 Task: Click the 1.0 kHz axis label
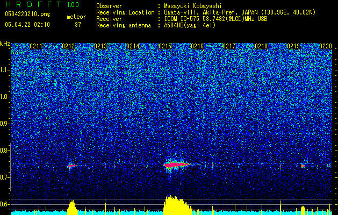point(5,97)
